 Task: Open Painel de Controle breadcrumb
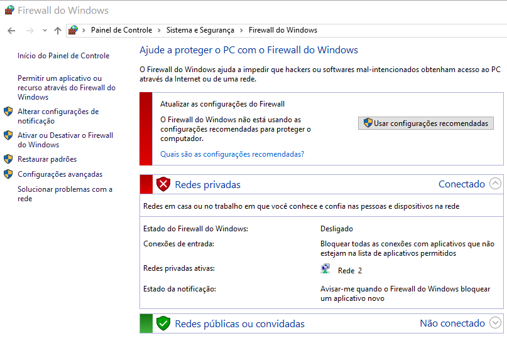point(121,30)
